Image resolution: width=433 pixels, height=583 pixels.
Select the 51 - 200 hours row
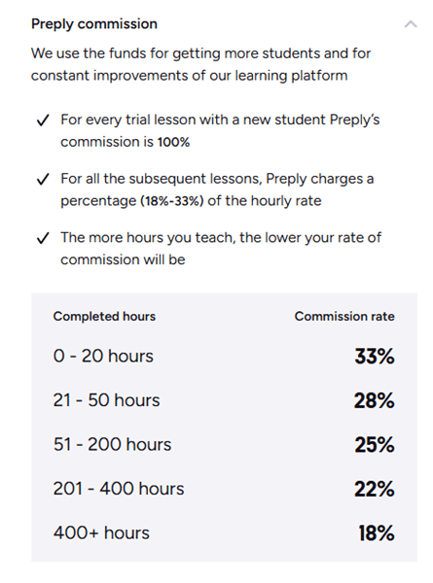224,445
